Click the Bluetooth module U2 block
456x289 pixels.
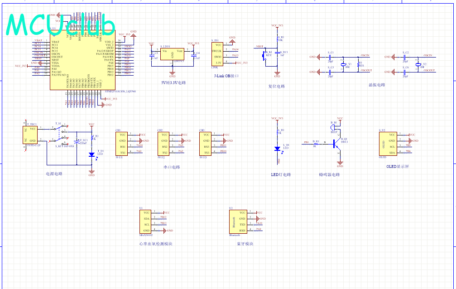(x=238, y=222)
